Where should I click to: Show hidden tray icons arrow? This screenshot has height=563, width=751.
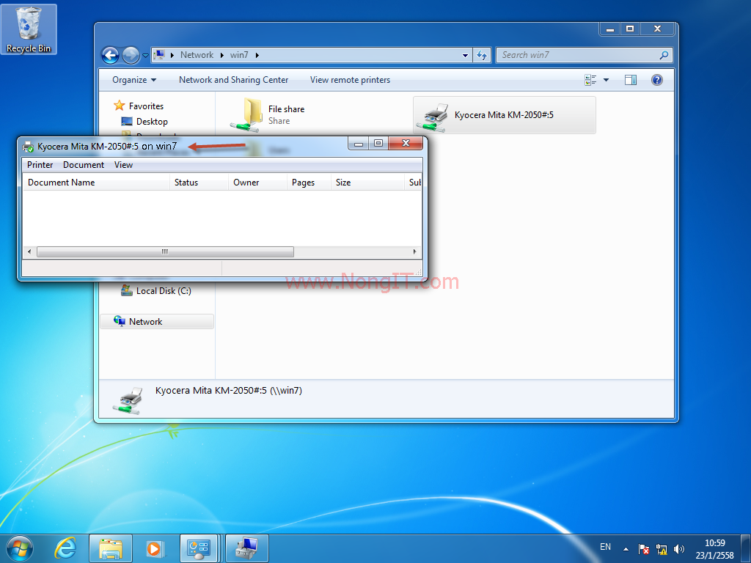[x=626, y=549]
